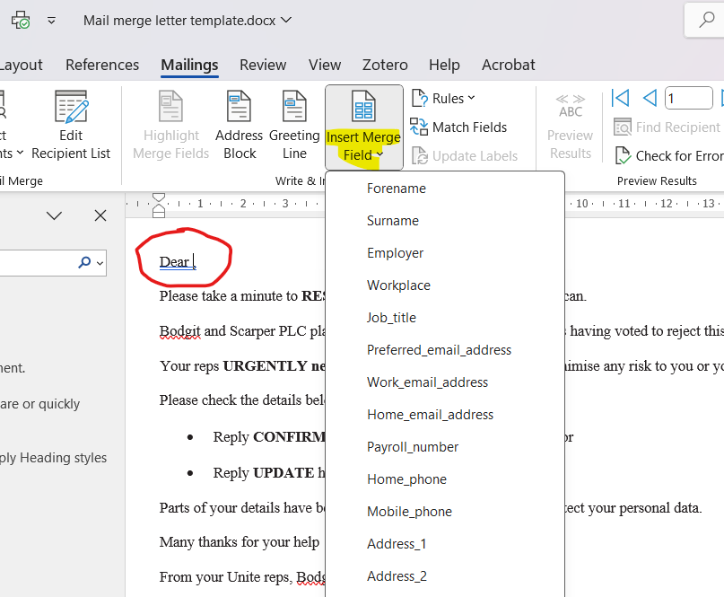Screen dimensions: 724x597
Task: Click Find Recipient
Action: [667, 127]
